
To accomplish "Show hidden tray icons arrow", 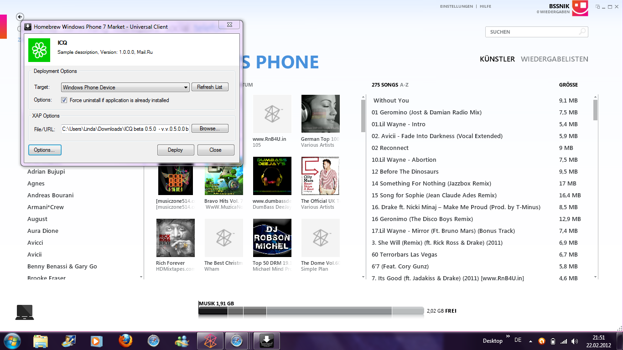I will (530, 341).
